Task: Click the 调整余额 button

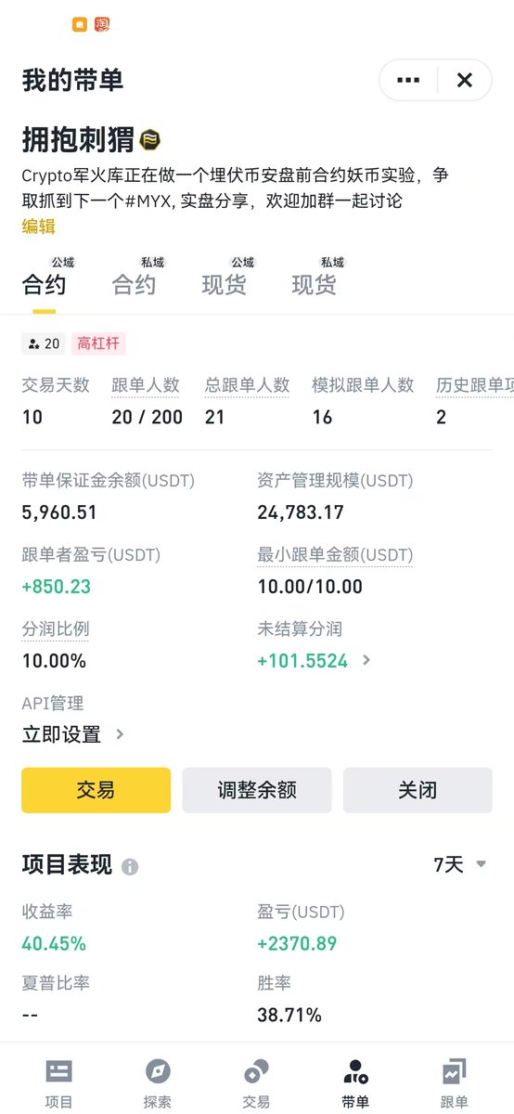Action: coord(257,790)
